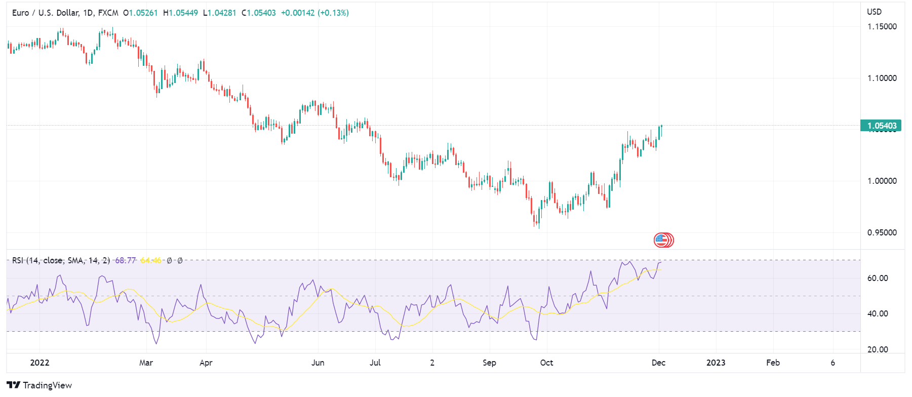Click the open value O1.05261 in header
Viewport: 912px width, 397px height.
click(x=140, y=13)
